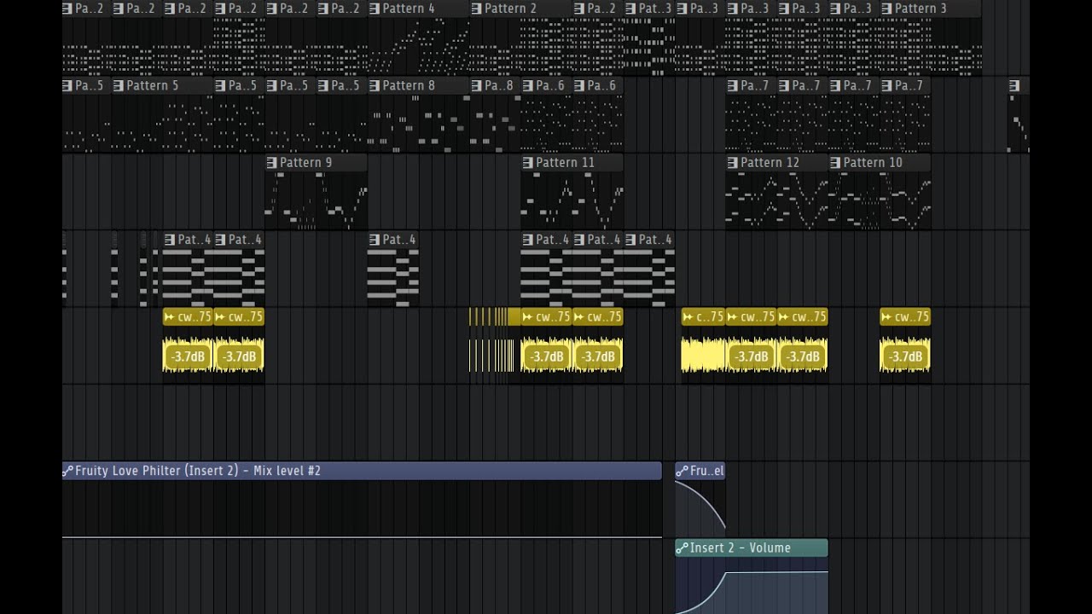Click the Fruity Love Philter automation clip icon
Viewport: 1092px width, 614px height.
68,471
